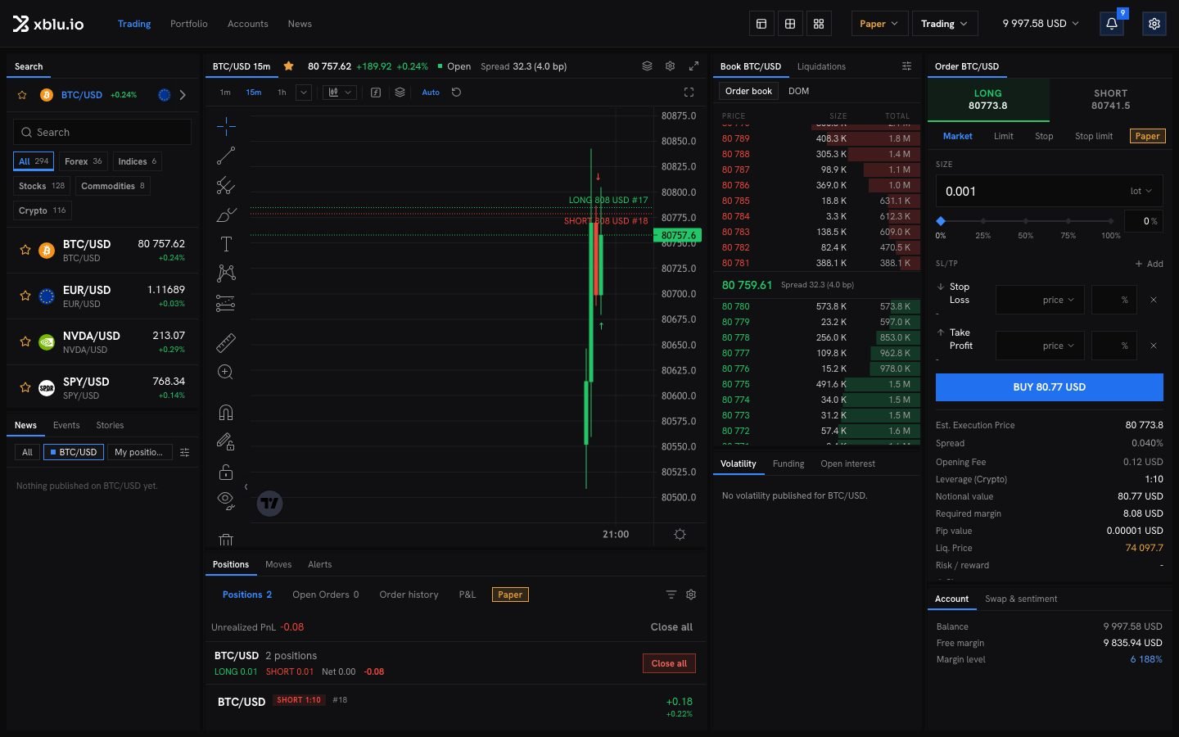Viewport: 1179px width, 737px height.
Task: Select the chart patterns tool
Action: coord(226,274)
